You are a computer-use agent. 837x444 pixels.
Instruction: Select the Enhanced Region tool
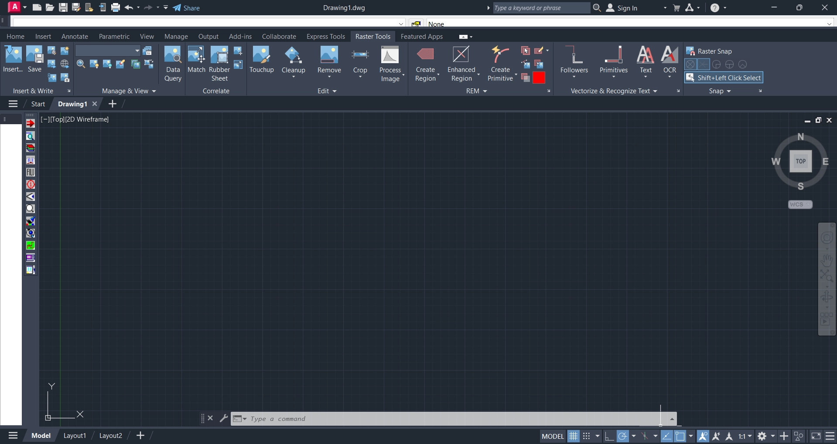pos(461,56)
